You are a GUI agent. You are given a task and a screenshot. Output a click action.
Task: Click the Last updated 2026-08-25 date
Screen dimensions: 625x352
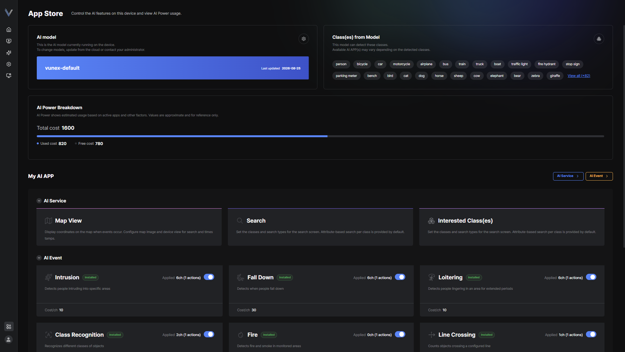(x=281, y=68)
